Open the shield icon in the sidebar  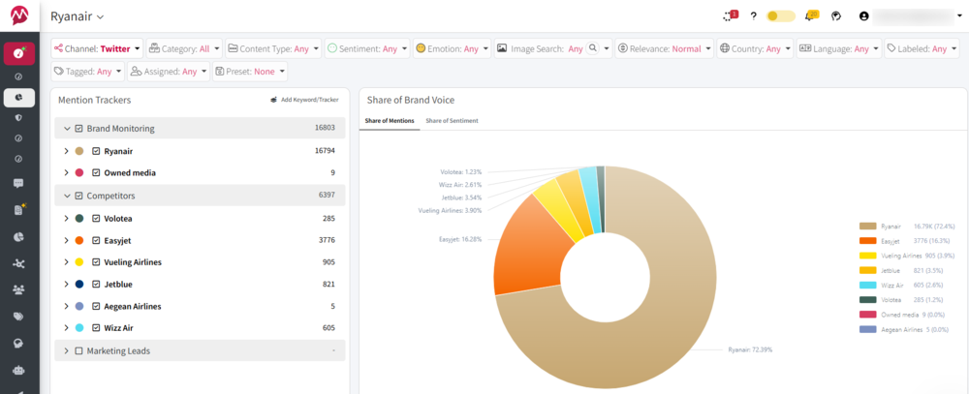(19, 117)
